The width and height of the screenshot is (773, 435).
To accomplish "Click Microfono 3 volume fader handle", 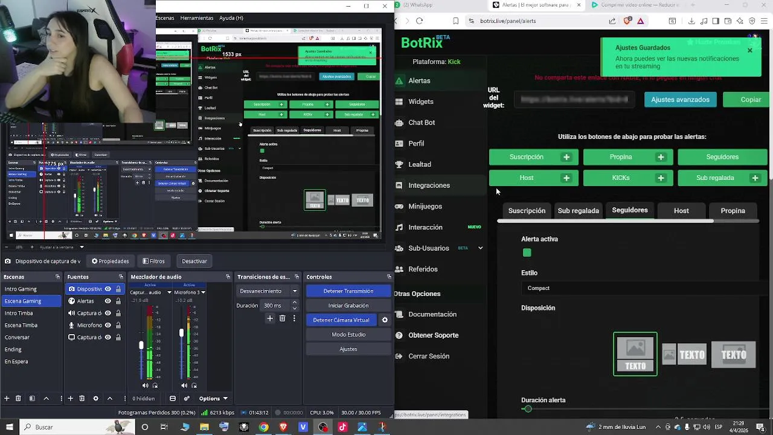I will (x=181, y=333).
